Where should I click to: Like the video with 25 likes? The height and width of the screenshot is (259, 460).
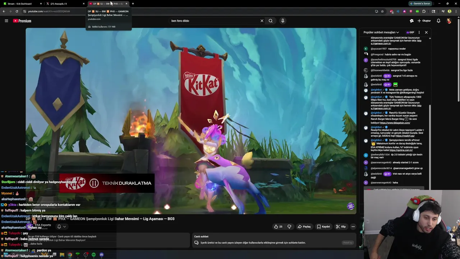pyautogui.click(x=278, y=227)
